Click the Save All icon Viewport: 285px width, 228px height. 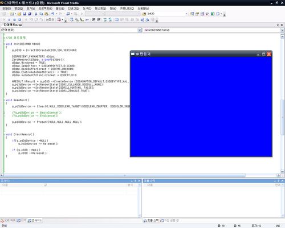pos(30,14)
